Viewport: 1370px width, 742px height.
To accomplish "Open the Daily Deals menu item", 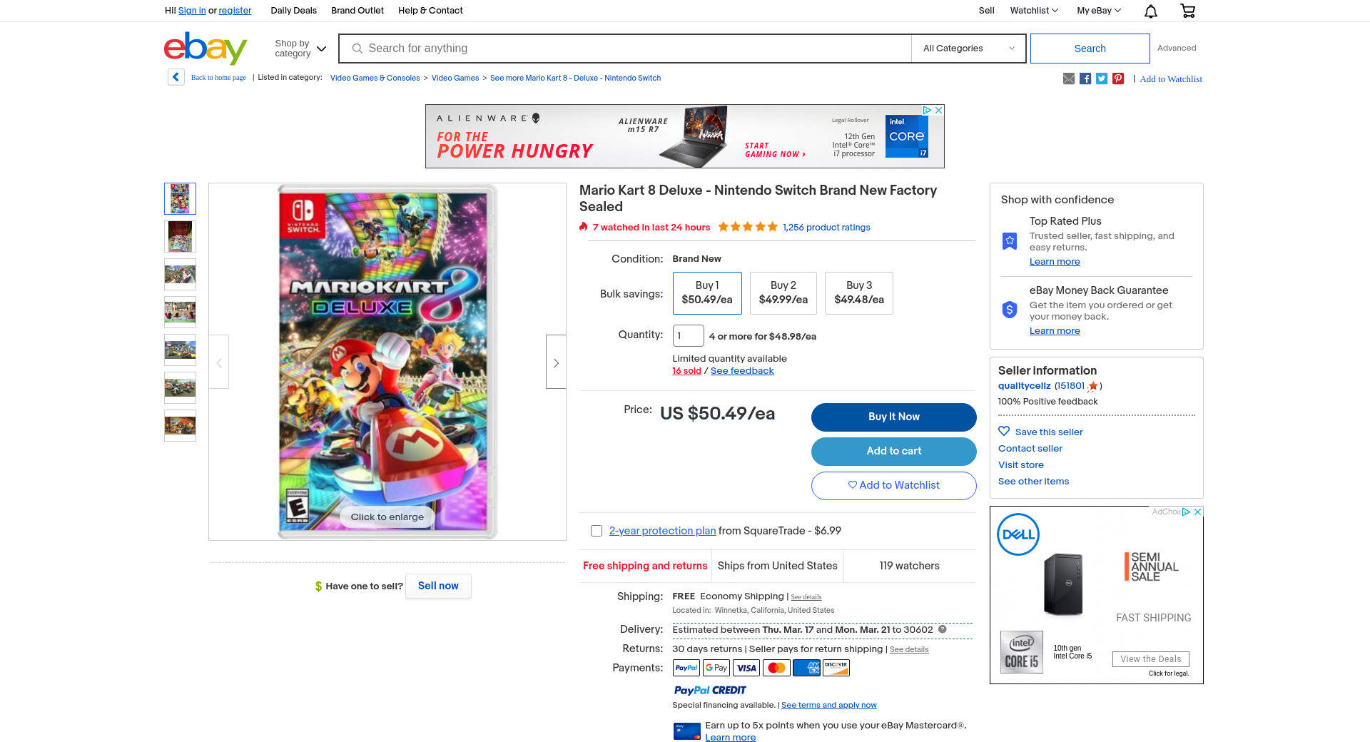I will click(293, 11).
